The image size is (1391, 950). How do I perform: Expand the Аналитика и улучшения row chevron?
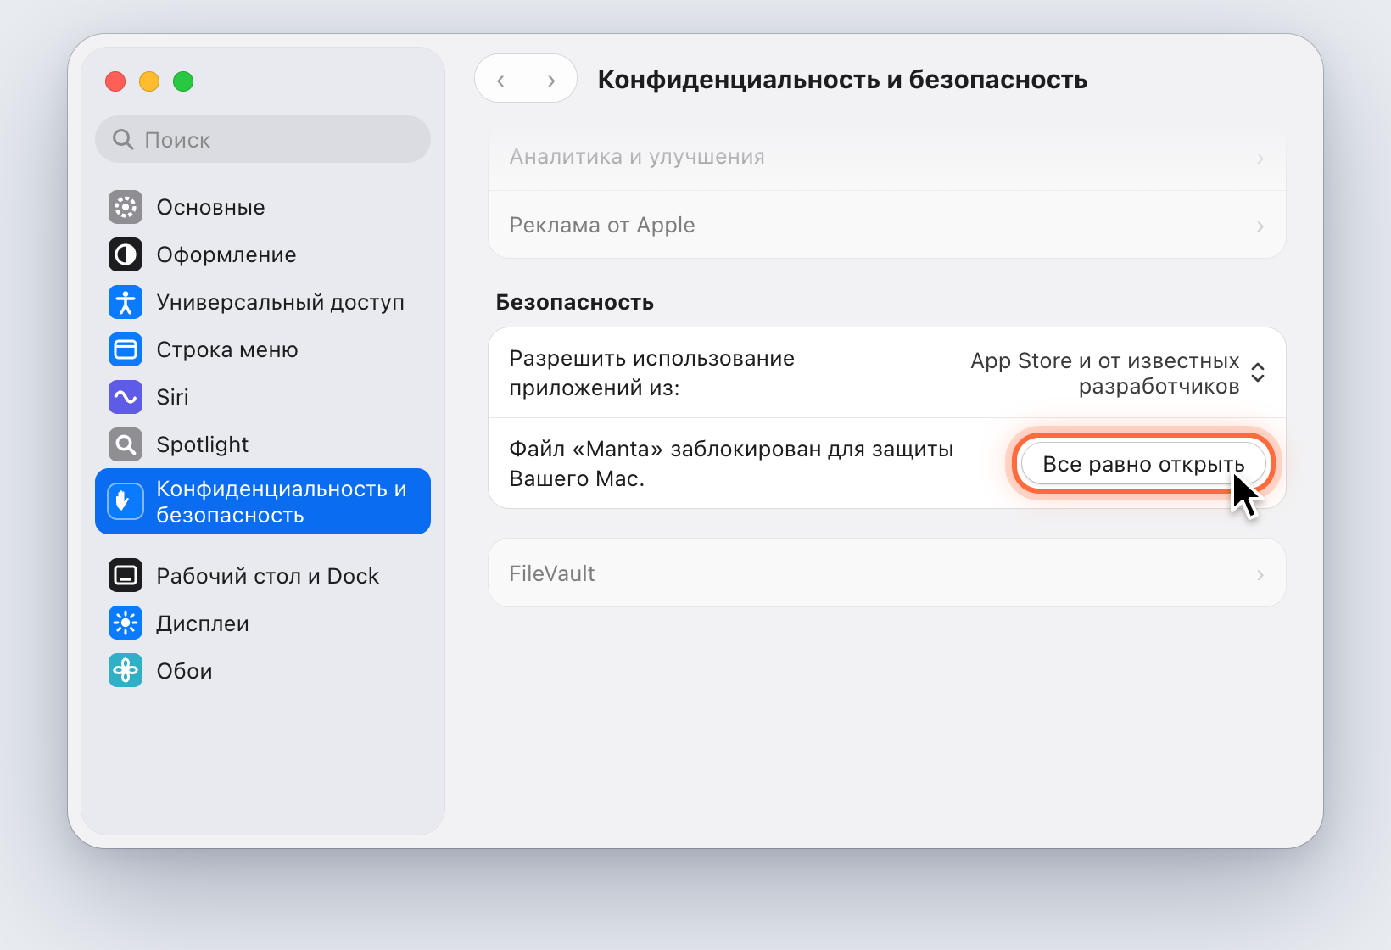pos(1260,159)
